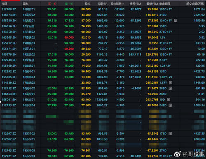Click the 涨跌BP column header
This screenshot has height=159, width=206.
103,4
